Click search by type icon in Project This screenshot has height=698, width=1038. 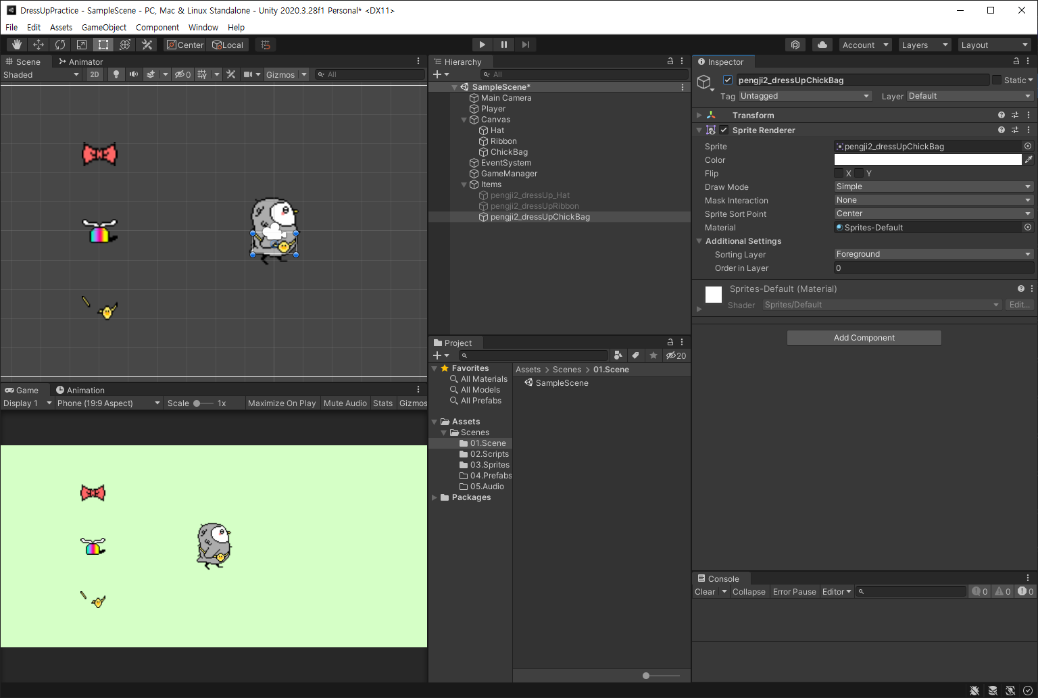pyautogui.click(x=618, y=355)
